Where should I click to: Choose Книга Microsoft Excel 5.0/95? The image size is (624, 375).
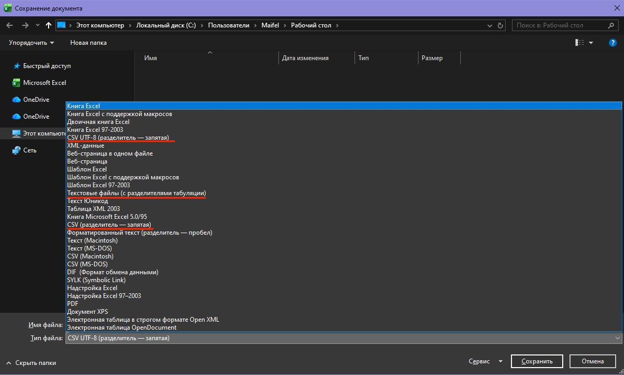[343, 217]
